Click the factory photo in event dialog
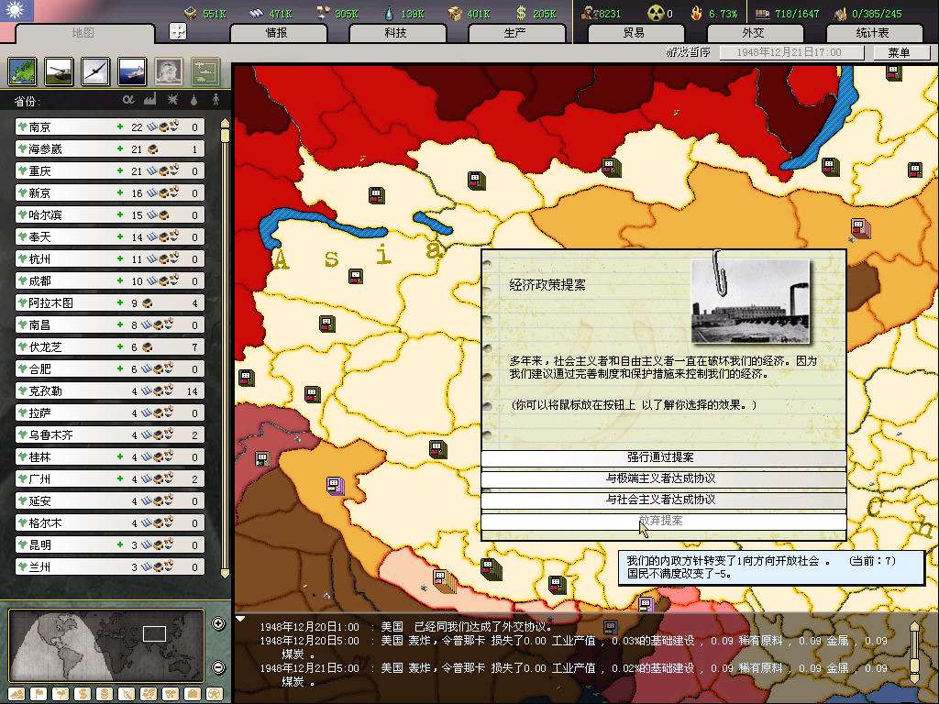 coord(750,302)
